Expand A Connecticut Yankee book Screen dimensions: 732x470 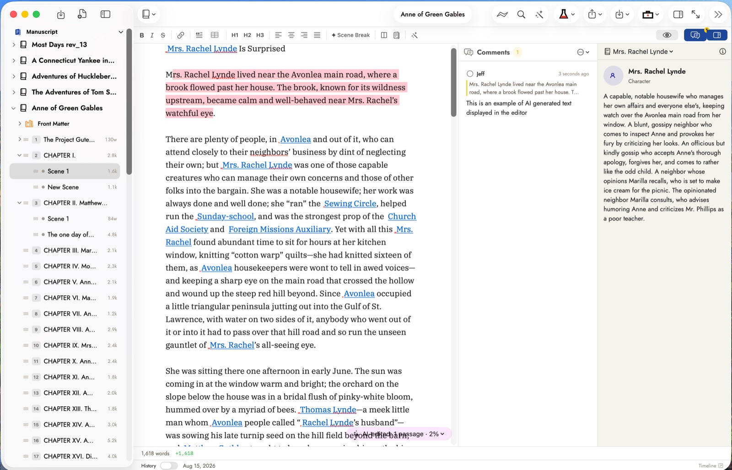14,60
